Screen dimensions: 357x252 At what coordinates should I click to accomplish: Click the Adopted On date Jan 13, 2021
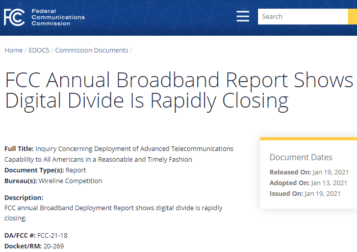point(329,183)
